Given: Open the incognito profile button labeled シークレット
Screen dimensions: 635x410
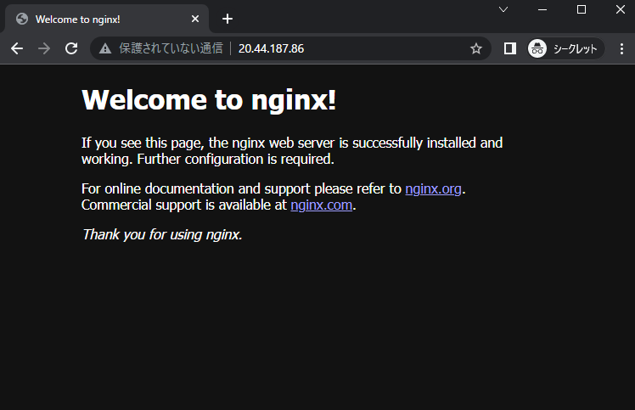Looking at the screenshot, I should coord(565,48).
